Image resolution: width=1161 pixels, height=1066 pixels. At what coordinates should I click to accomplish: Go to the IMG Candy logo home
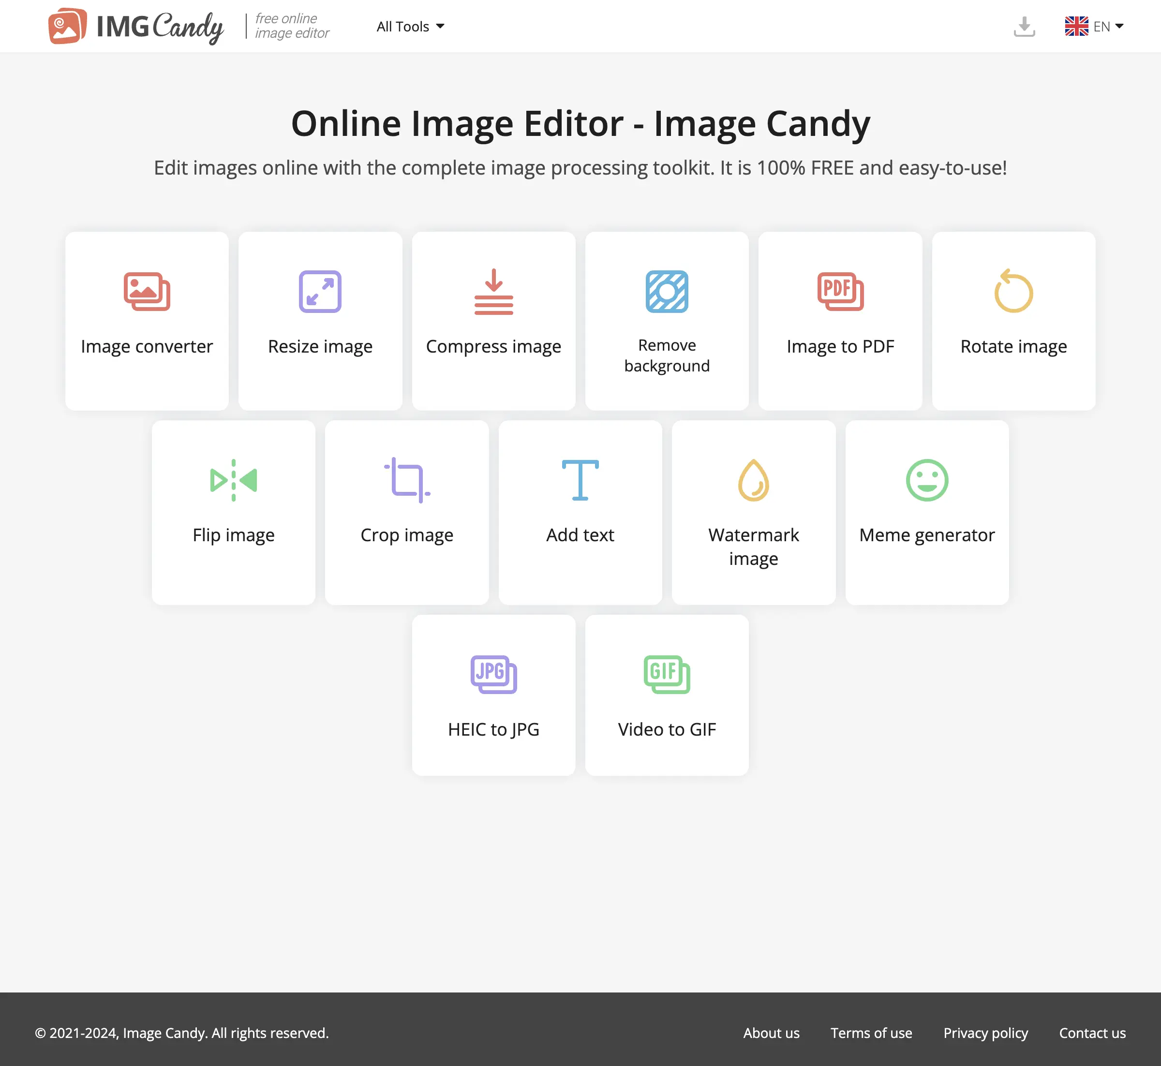(x=136, y=27)
